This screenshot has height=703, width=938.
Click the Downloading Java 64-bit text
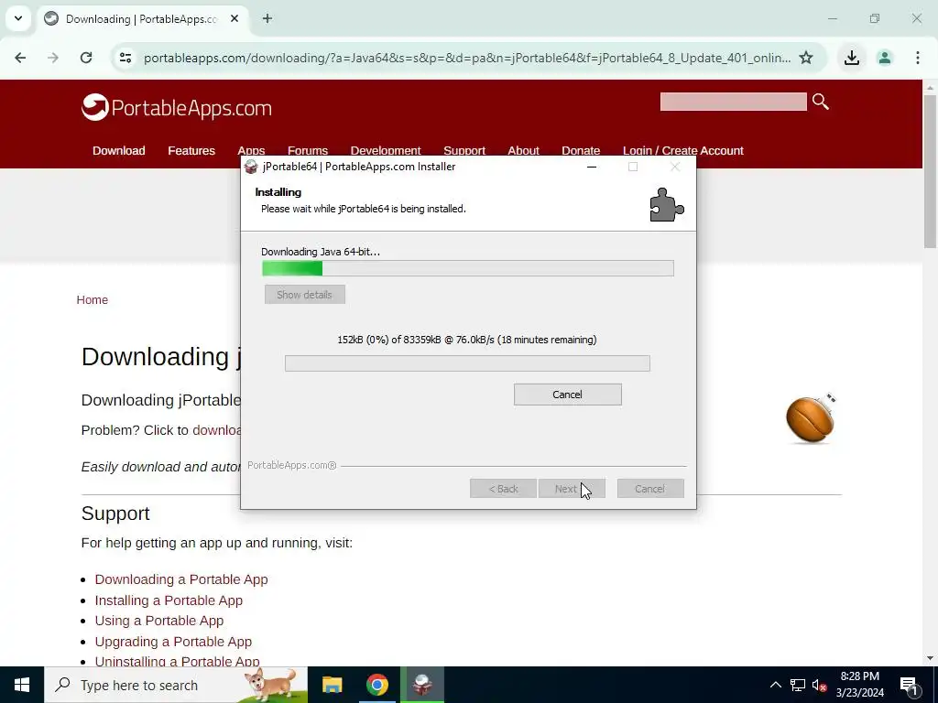coord(321,252)
